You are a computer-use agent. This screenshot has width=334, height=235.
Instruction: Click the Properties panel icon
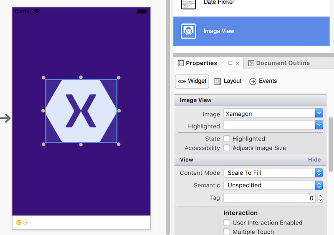click(x=181, y=63)
